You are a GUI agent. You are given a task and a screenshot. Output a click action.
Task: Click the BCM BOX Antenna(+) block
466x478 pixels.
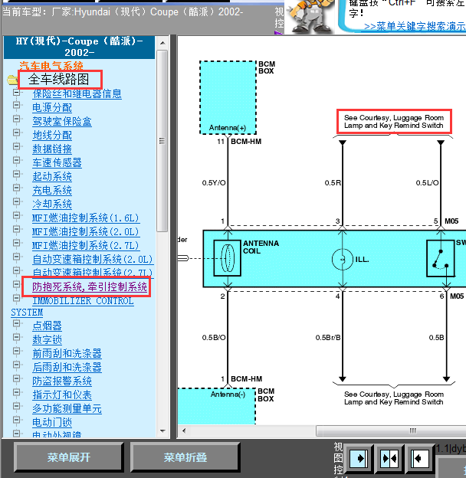228,97
